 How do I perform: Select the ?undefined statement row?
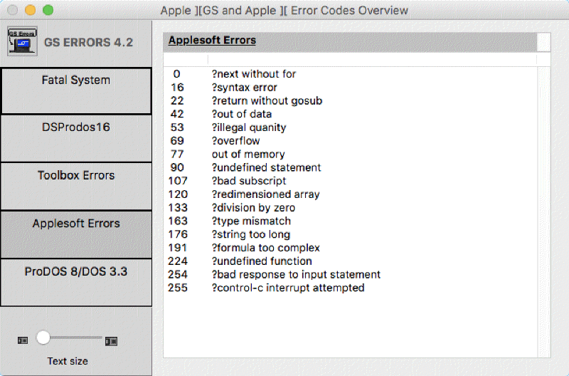[350, 167]
